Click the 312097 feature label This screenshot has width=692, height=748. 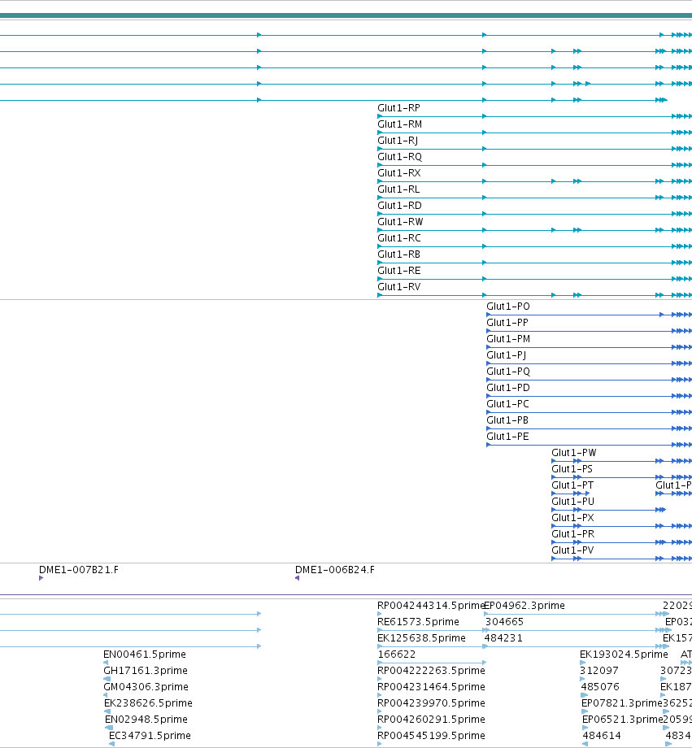599,670
